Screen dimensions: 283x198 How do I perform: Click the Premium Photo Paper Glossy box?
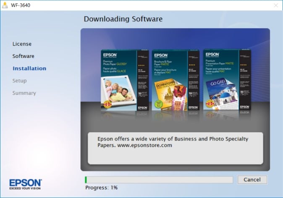tap(125, 80)
